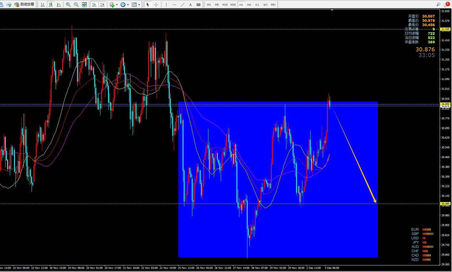Open the periods clock icon
Screen dimensions: 452x272
[x=123, y=5]
